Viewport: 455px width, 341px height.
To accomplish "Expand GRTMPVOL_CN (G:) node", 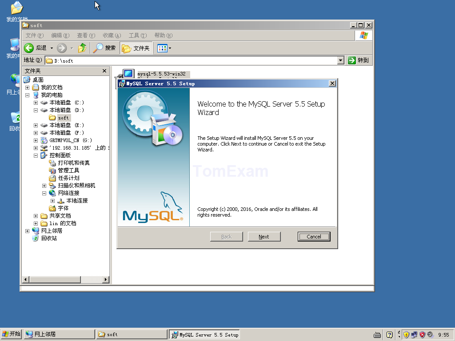I will [36, 140].
